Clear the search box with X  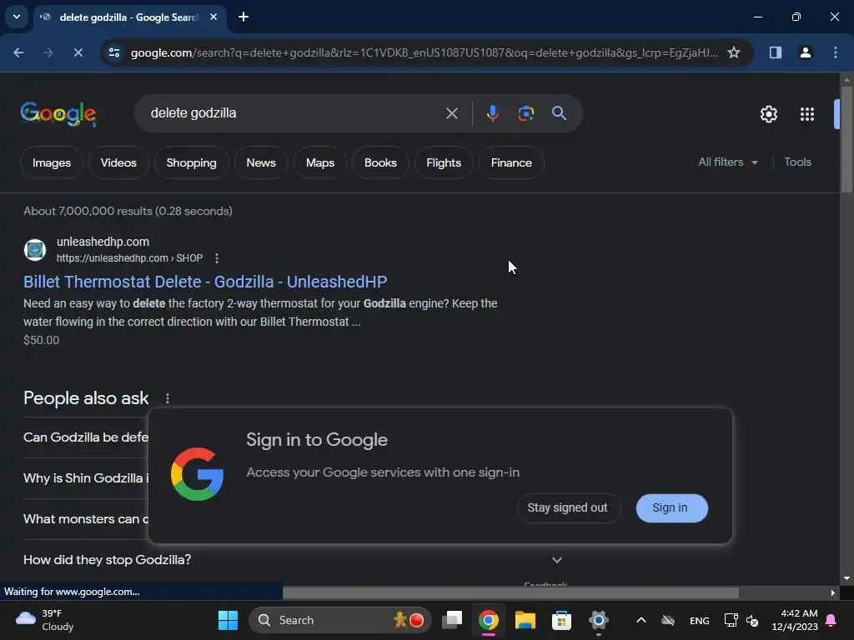[x=451, y=113]
